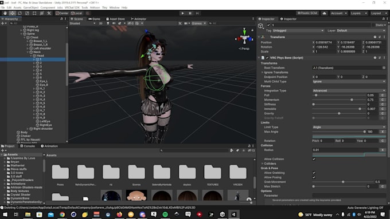Toggle the game object active checkbox

click(268, 25)
